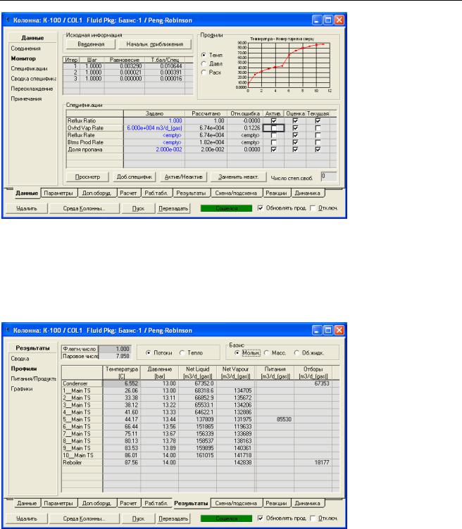Screen dimensions: 462x529
Task: Click the Заменить неакт. button
Action: pyautogui.click(x=239, y=177)
